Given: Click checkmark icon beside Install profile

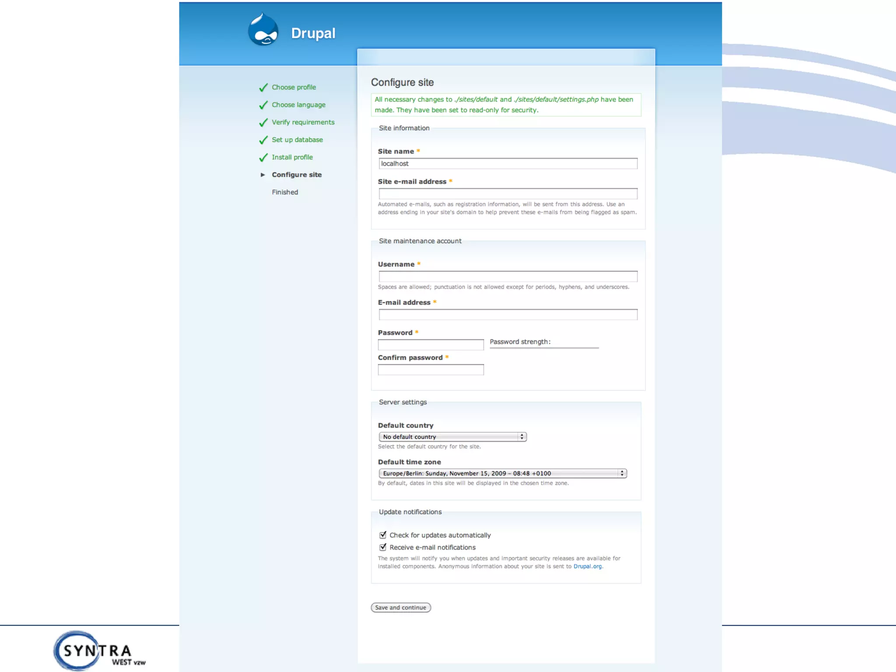Looking at the screenshot, I should tap(263, 157).
